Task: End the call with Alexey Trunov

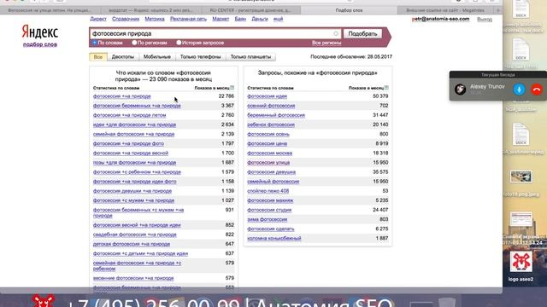Action: pos(537,90)
